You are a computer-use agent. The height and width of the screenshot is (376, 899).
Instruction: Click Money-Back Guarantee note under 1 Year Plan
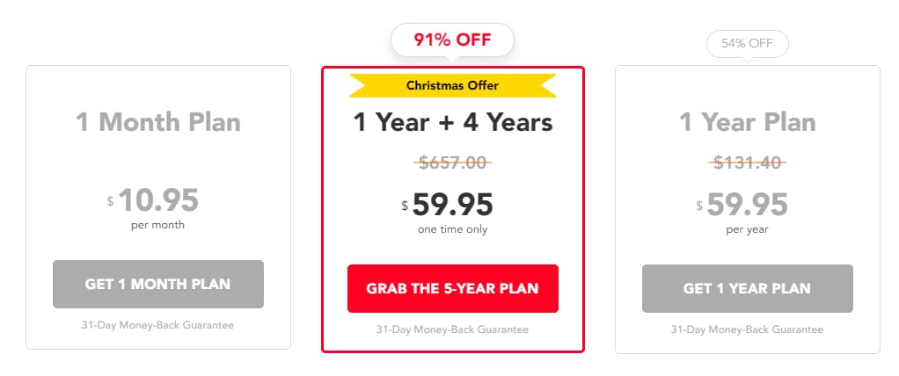[x=747, y=329]
